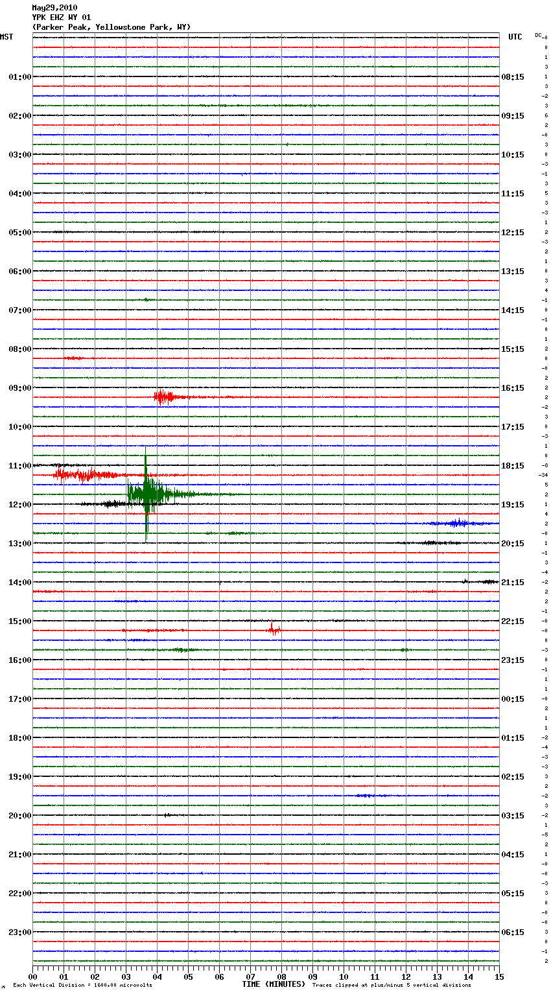Image resolution: width=551 pixels, height=994 pixels.
Task: Click the Traces clipped at plus/minus 5 note
Action: click(x=392, y=985)
